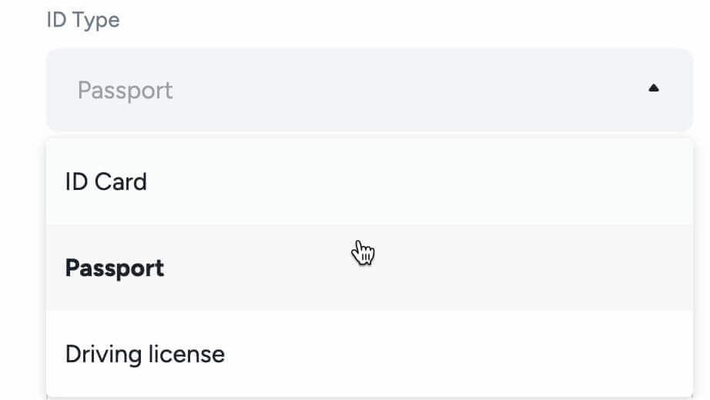Close the ID Type dropdown list
Viewport: 710px width, 400px height.
click(653, 88)
